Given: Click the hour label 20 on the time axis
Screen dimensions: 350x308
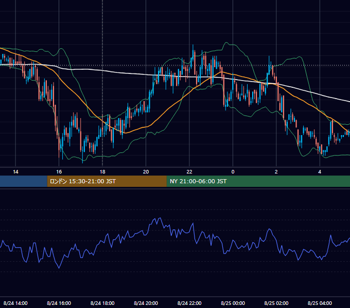Looking at the screenshot, I should coord(146,172).
